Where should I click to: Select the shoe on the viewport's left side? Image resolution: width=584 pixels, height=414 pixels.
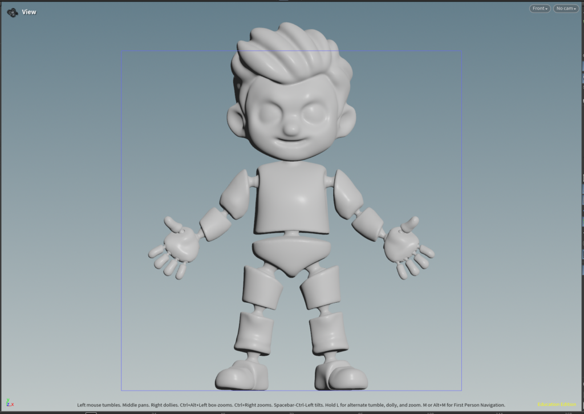pos(242,375)
